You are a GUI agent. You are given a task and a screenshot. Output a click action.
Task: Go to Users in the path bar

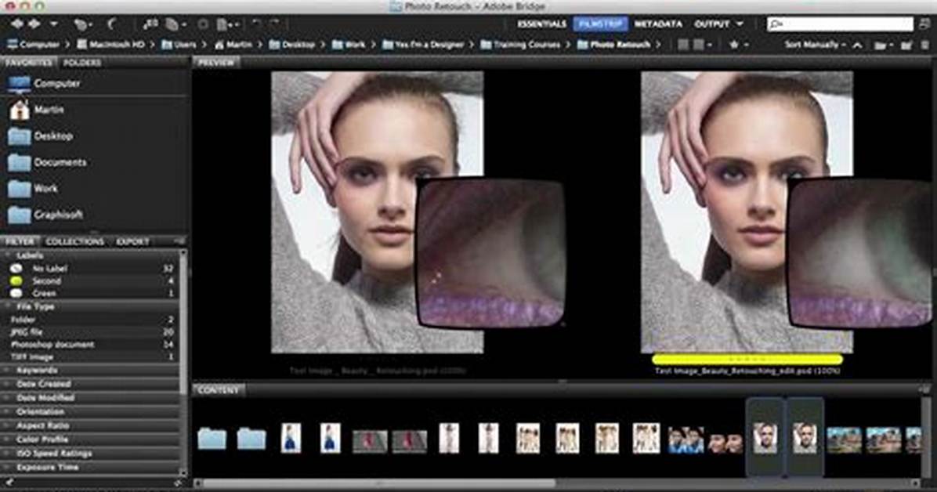(x=179, y=44)
